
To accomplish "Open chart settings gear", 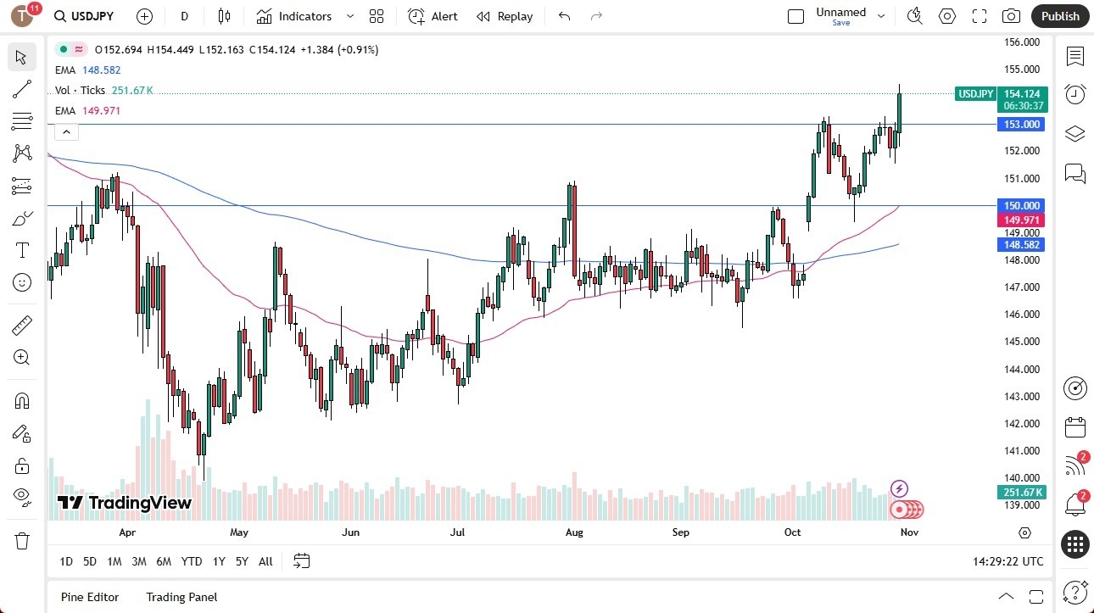I will coord(946,15).
